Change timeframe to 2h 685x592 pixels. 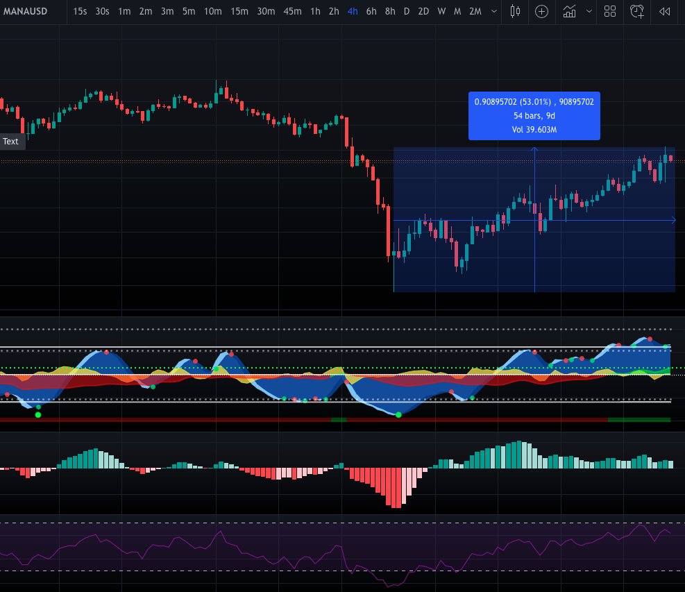(334, 11)
